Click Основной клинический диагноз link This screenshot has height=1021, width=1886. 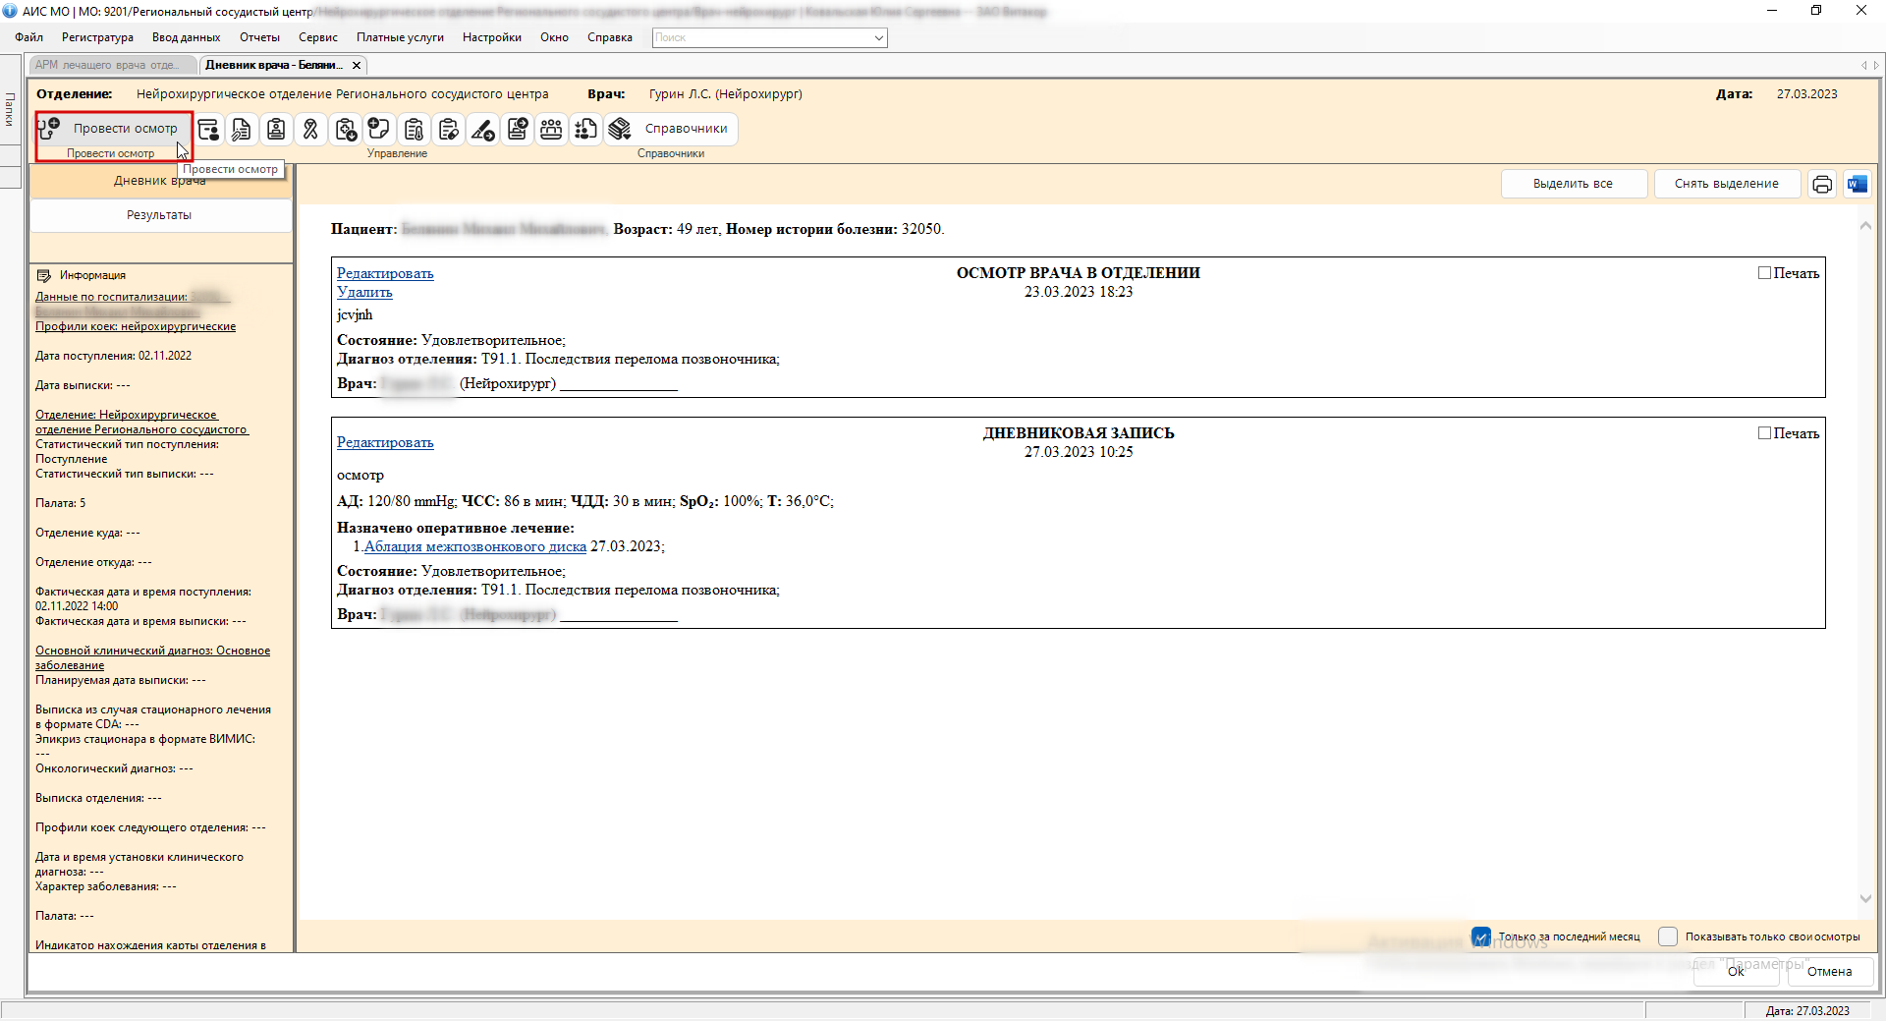[x=152, y=657]
